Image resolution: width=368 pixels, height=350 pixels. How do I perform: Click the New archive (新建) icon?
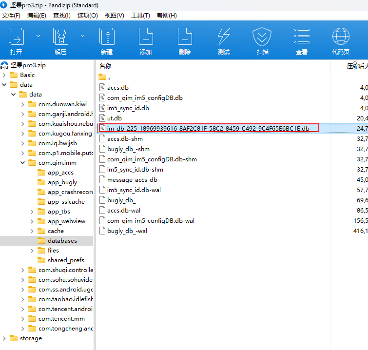pos(107,37)
